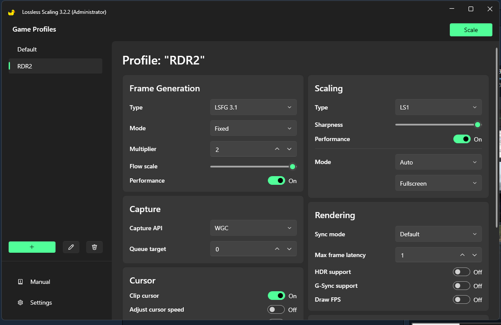Click the trash delete profile icon

[94, 247]
